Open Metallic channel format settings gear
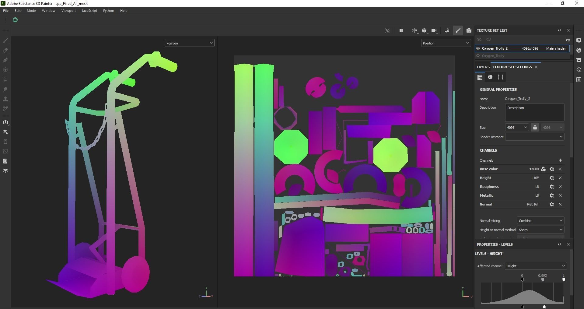Viewport: 584px width, 309px height. [552, 196]
